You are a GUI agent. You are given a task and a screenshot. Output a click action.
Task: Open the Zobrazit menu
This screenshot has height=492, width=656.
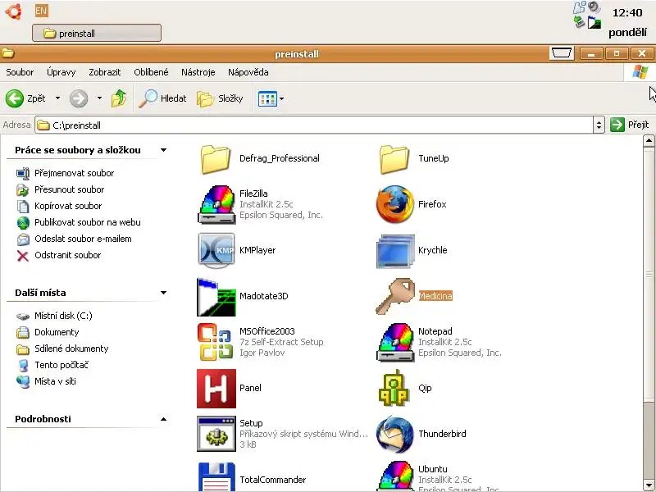[105, 72]
